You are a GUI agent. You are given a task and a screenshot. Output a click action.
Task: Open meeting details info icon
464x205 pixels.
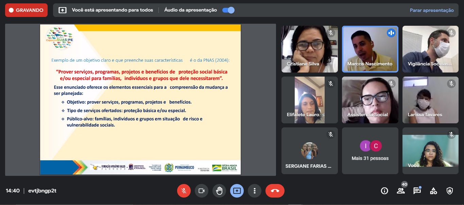[384, 191]
